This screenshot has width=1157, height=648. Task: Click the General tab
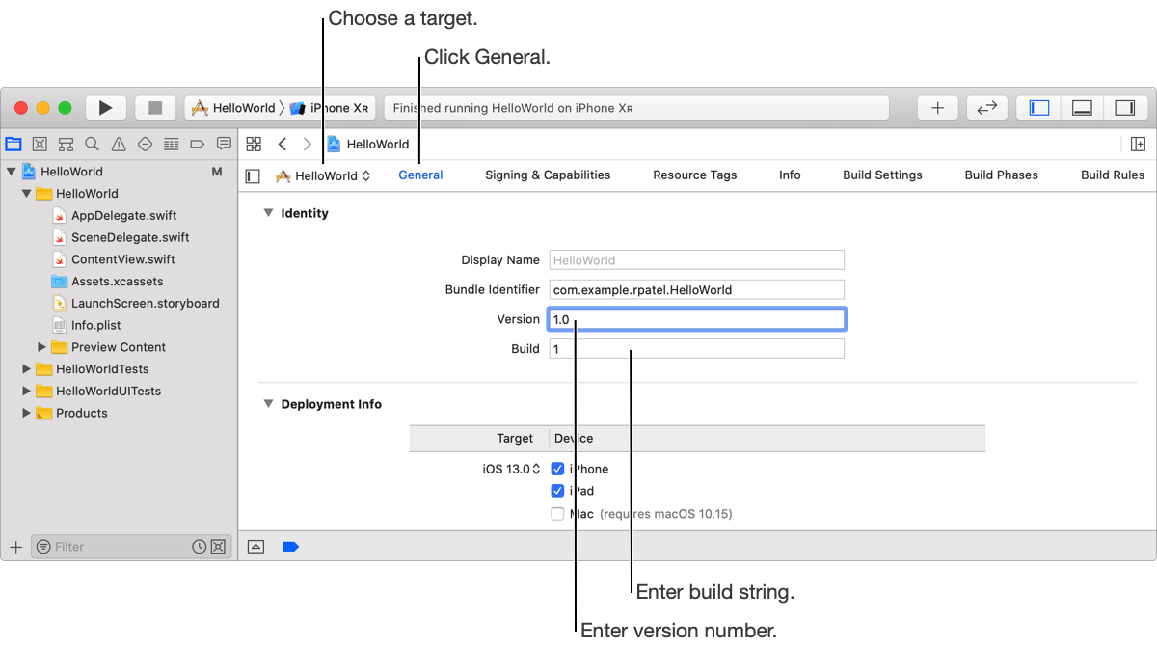click(x=420, y=175)
